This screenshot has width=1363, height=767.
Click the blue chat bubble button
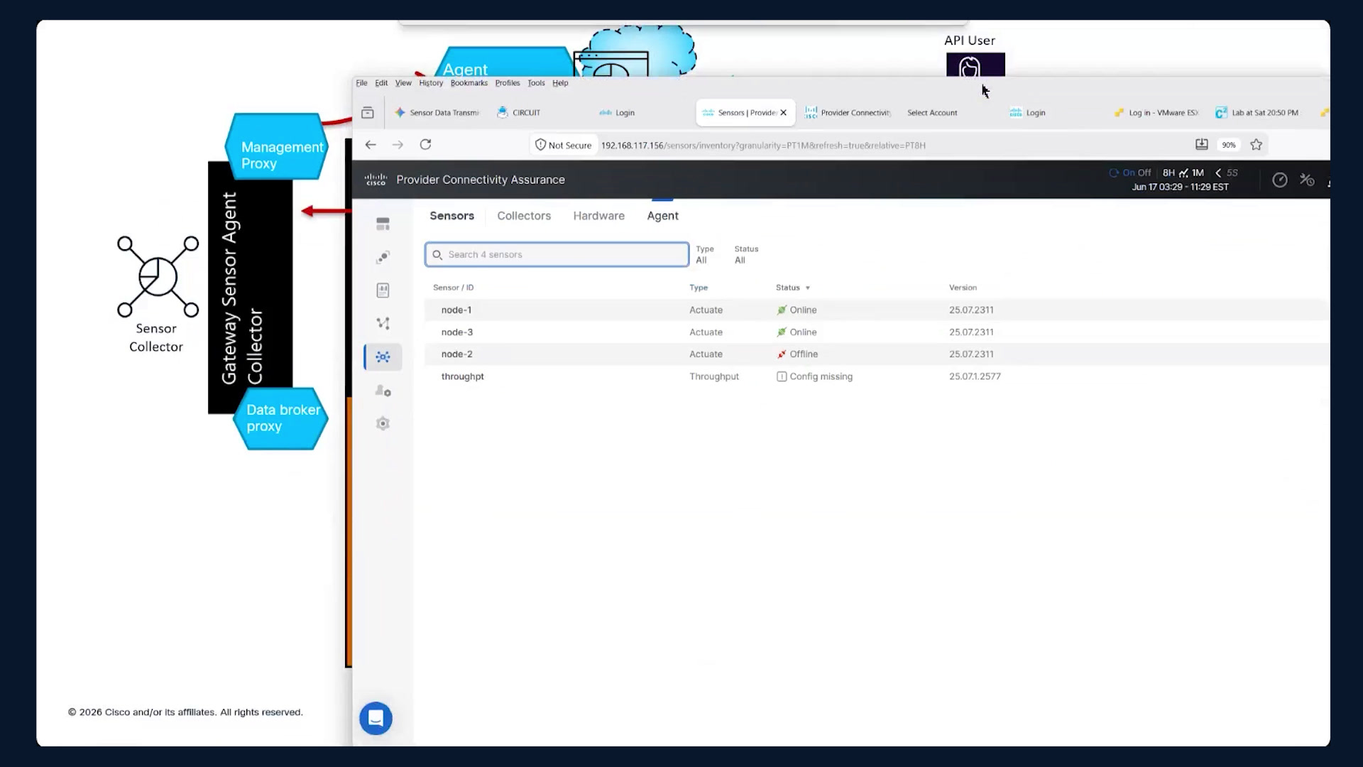(x=376, y=718)
